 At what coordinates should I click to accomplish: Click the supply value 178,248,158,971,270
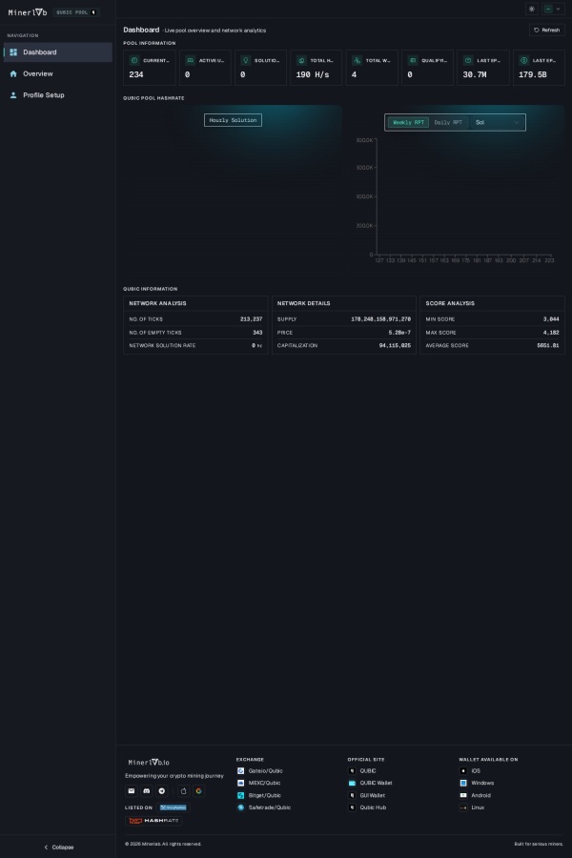[381, 319]
